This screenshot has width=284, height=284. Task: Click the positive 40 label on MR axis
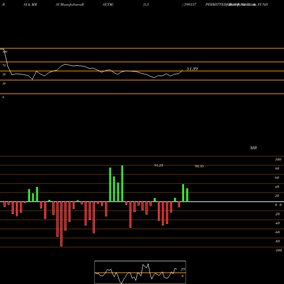point(277,187)
